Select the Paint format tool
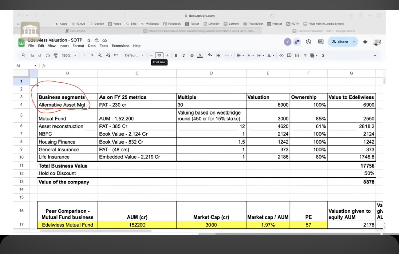The height and width of the screenshot is (254, 399). click(56, 55)
